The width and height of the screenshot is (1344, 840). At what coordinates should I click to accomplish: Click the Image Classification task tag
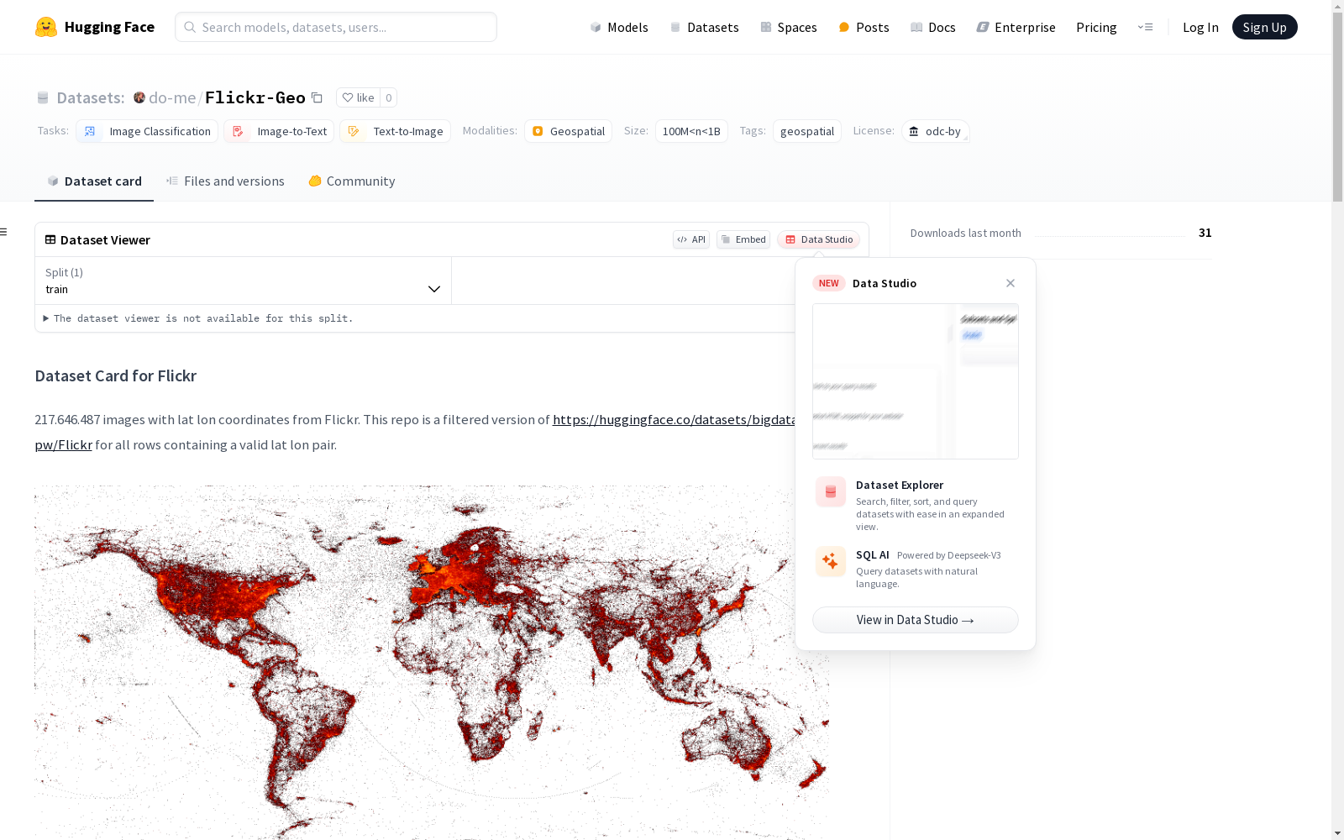click(147, 131)
